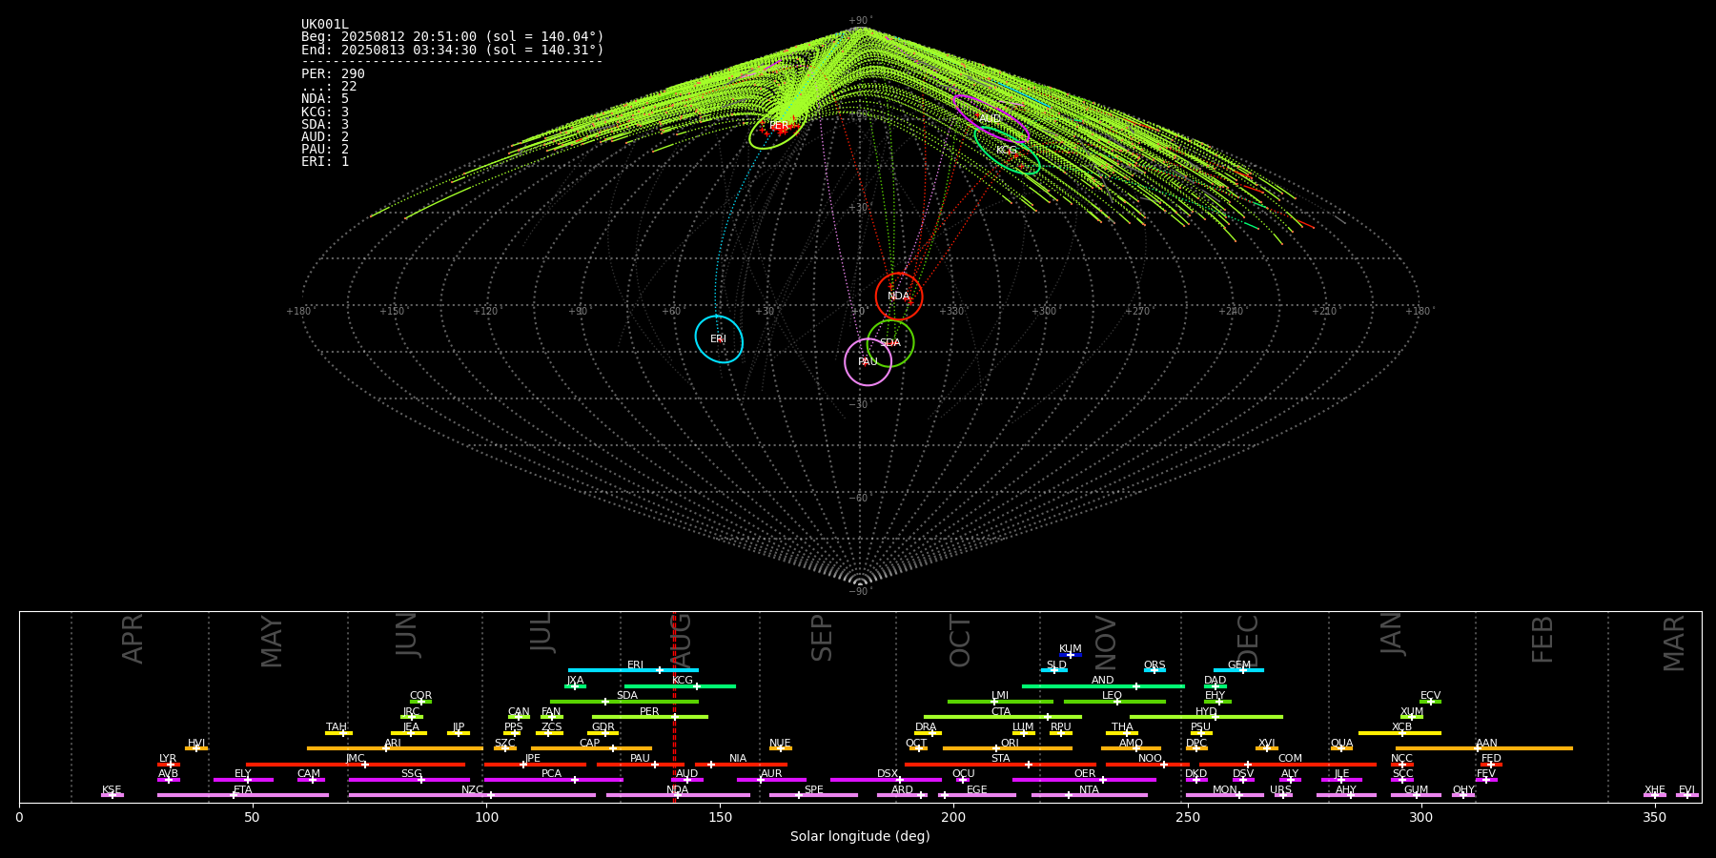Click the 'NDA: 5' legend count
This screenshot has width=1716, height=858.
[x=325, y=99]
